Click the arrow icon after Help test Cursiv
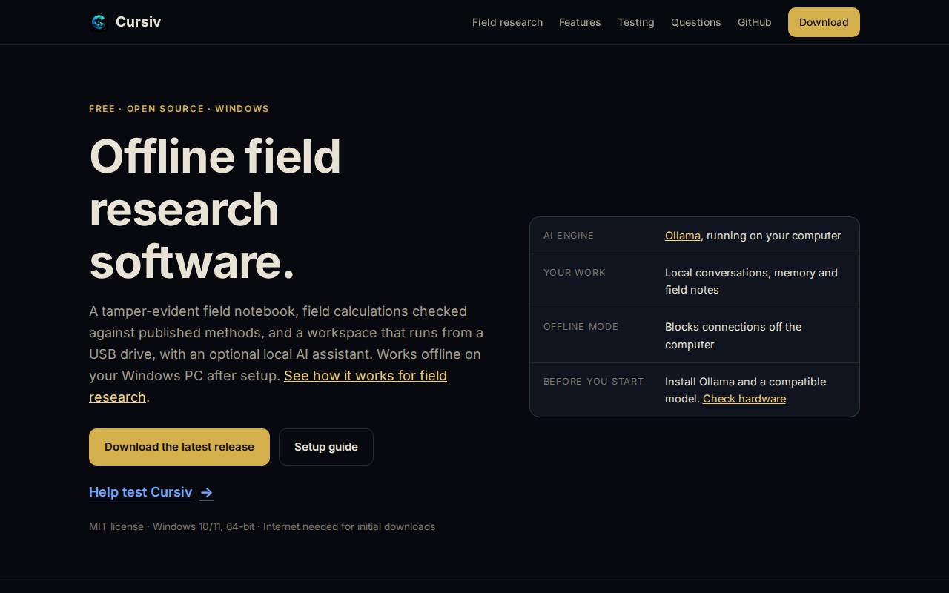This screenshot has width=949, height=593. point(207,493)
